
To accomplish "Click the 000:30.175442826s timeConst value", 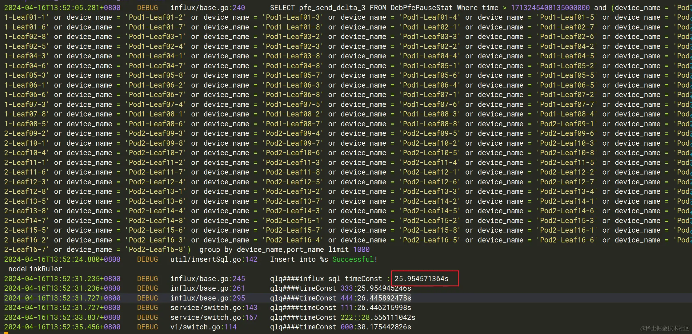I will click(x=376, y=327).
